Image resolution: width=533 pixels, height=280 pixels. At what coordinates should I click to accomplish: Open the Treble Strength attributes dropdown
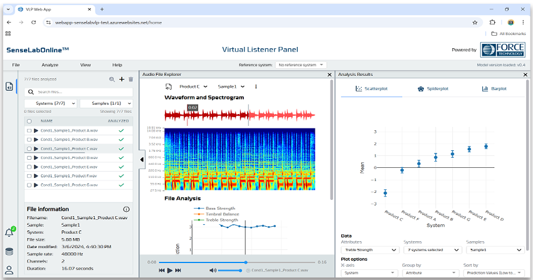coord(369,250)
